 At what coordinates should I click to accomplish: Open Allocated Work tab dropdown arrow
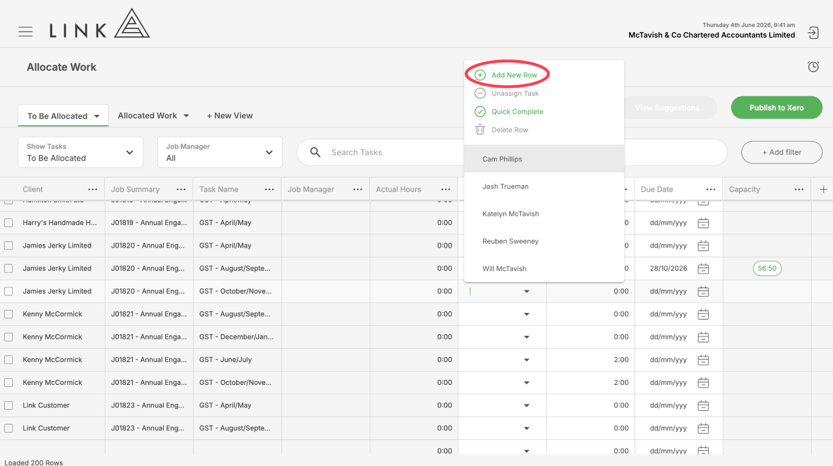tap(186, 116)
